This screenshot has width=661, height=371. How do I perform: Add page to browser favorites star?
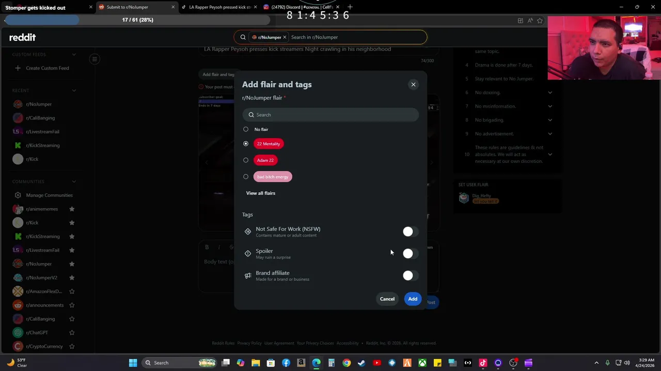click(x=540, y=21)
